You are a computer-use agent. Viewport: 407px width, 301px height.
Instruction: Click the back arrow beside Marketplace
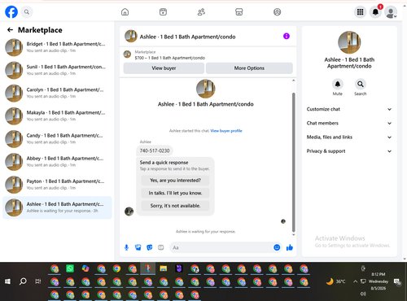[x=10, y=30]
